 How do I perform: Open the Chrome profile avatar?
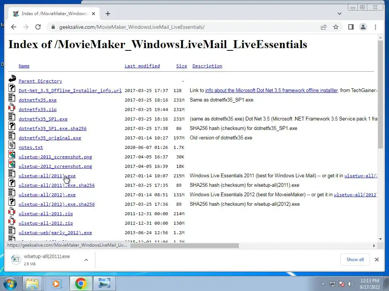[x=363, y=27]
